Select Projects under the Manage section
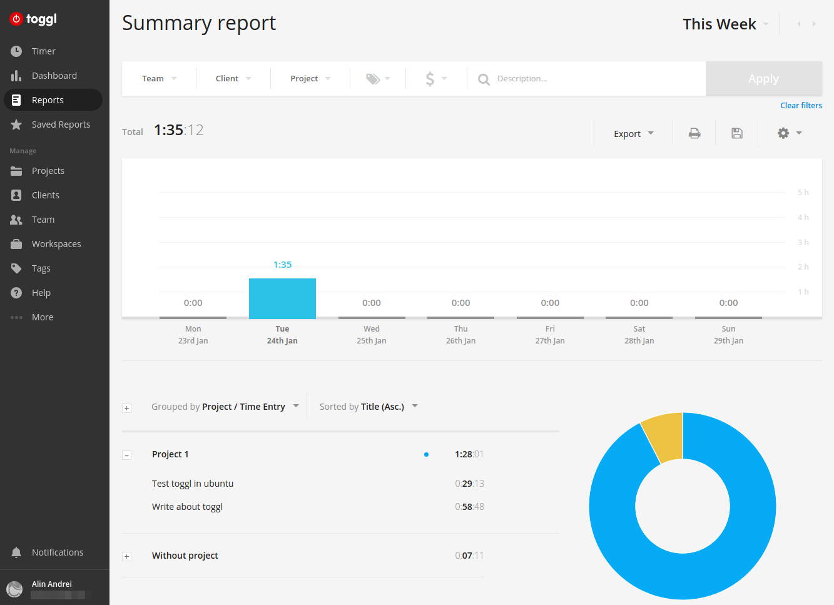This screenshot has width=834, height=605. click(x=47, y=170)
